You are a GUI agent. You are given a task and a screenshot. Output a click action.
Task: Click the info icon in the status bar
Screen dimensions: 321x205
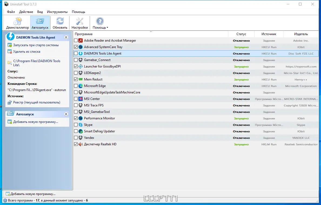[x=5, y=200]
